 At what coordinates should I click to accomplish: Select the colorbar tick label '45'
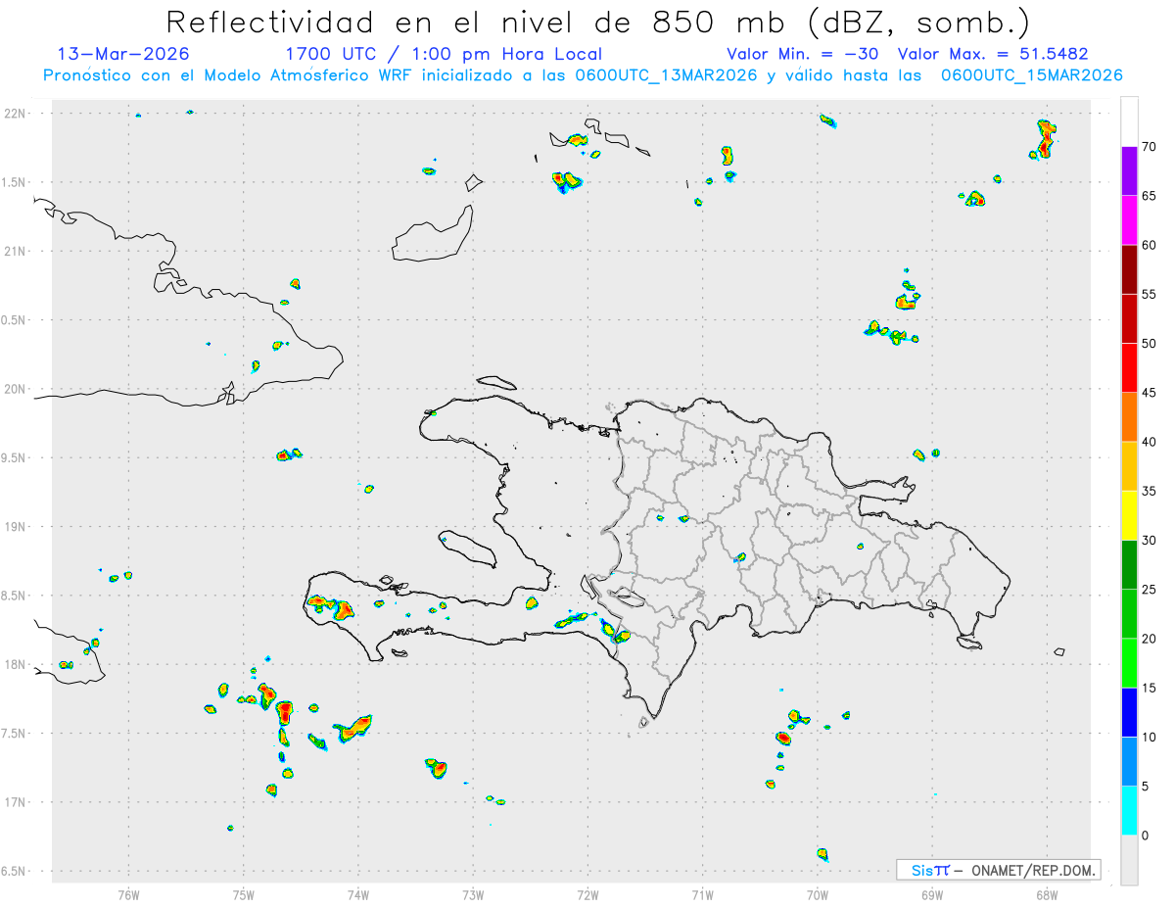coord(1150,393)
